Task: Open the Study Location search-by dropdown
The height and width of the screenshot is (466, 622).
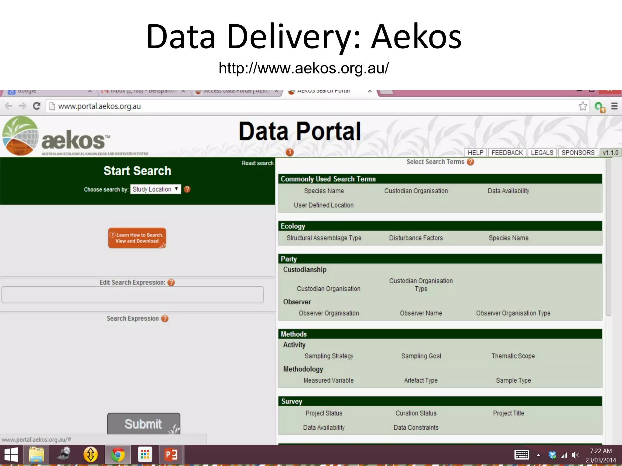Action: coord(155,189)
